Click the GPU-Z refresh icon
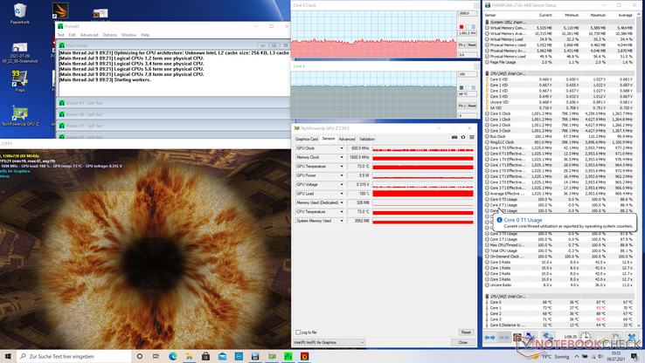The height and width of the screenshot is (363, 645). pos(463,137)
